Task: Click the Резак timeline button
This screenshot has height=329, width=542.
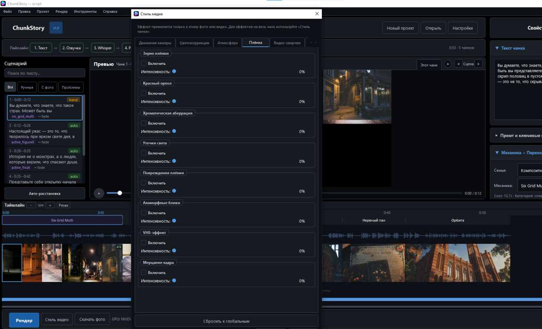Action: click(x=64, y=205)
